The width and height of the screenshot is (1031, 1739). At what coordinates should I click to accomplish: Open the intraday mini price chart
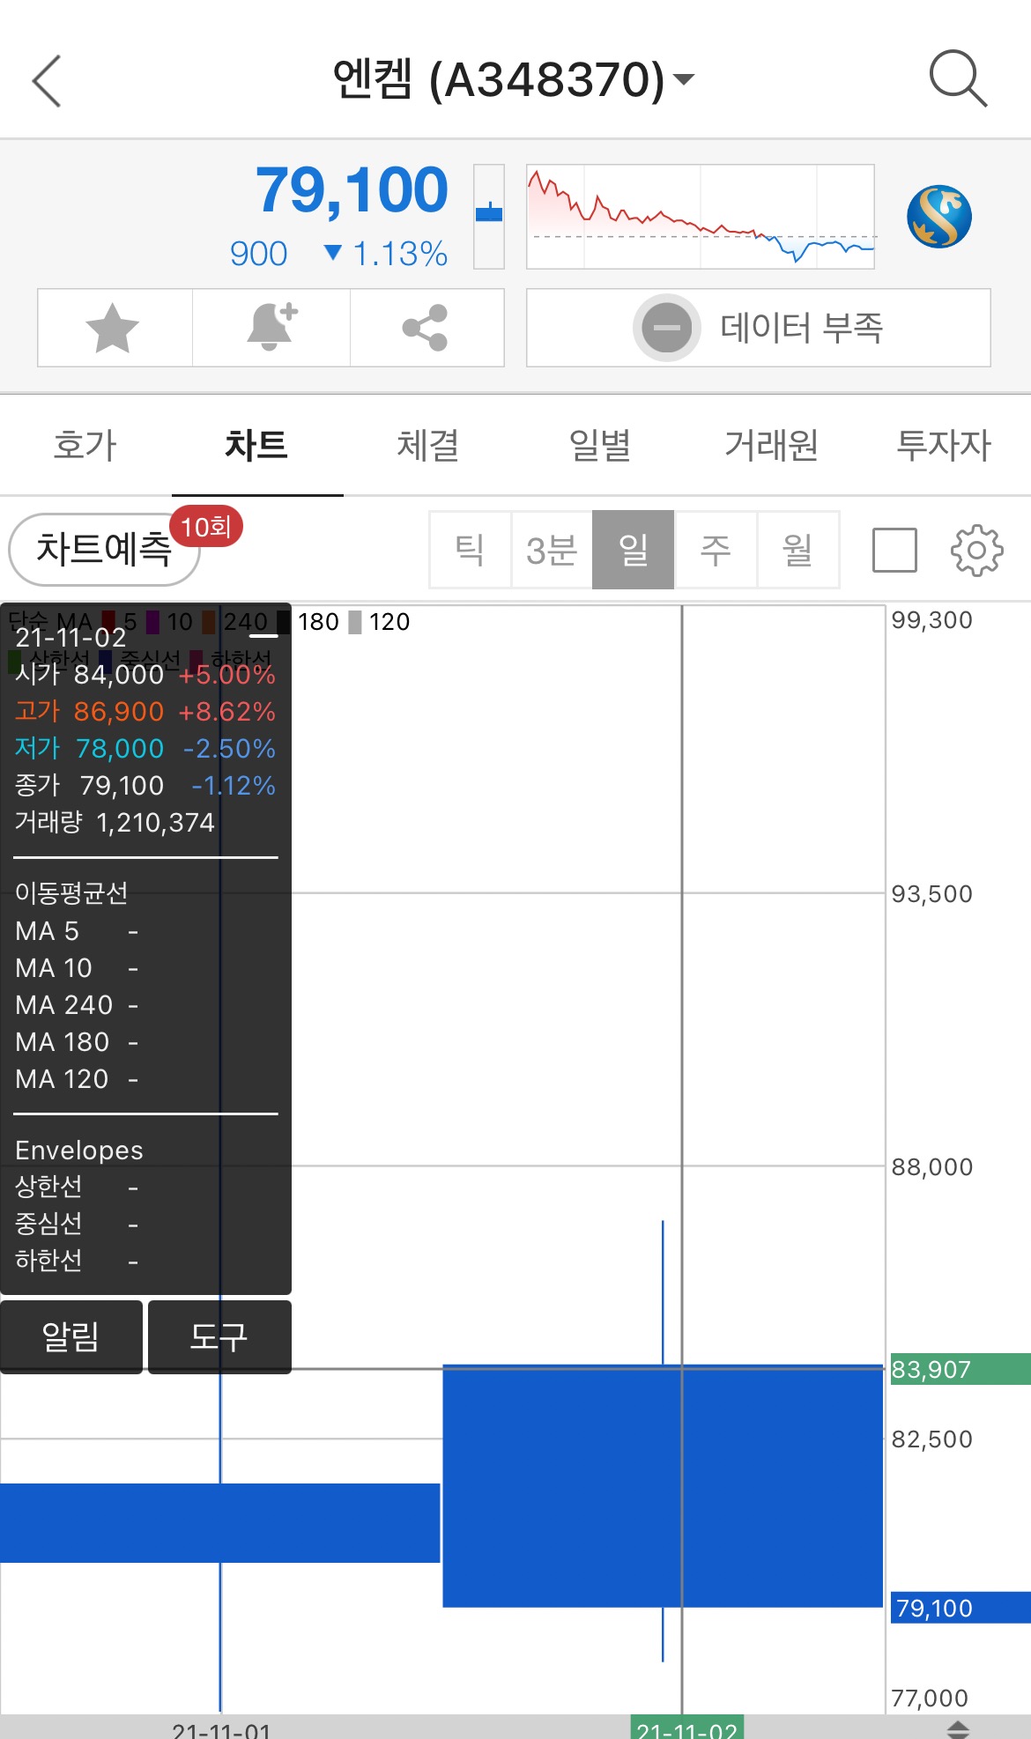pyautogui.click(x=701, y=217)
